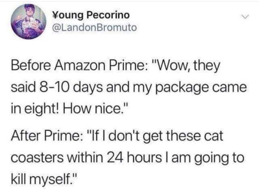This screenshot has height=194, width=259.
Task: Expand the tweet options chevron
Action: click(245, 17)
